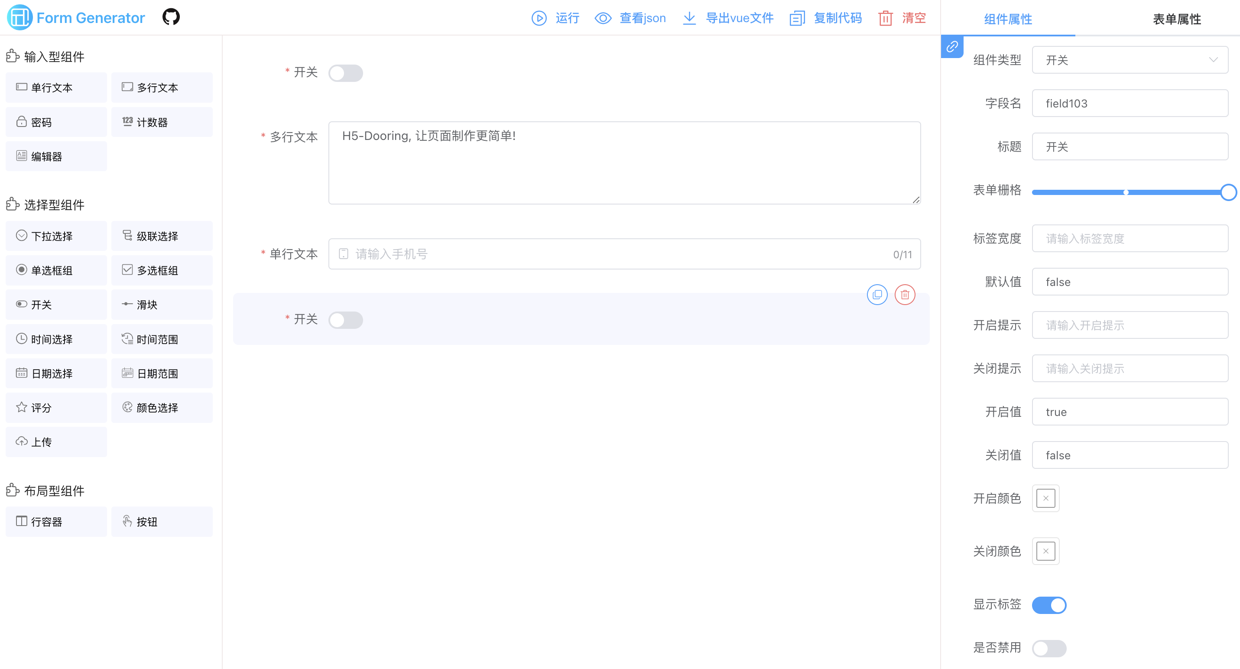This screenshot has height=669, width=1240.
Task: Click the 字段名 input field
Action: point(1130,103)
